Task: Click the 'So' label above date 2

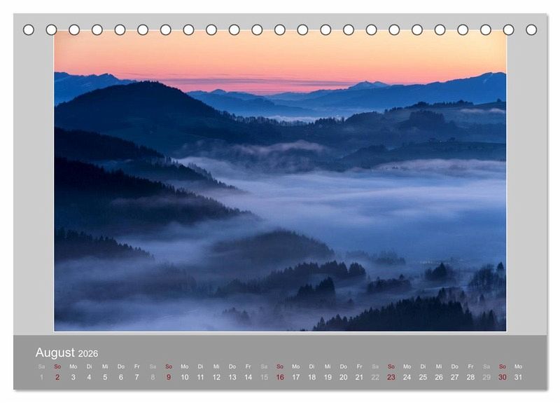Action: click(x=57, y=367)
